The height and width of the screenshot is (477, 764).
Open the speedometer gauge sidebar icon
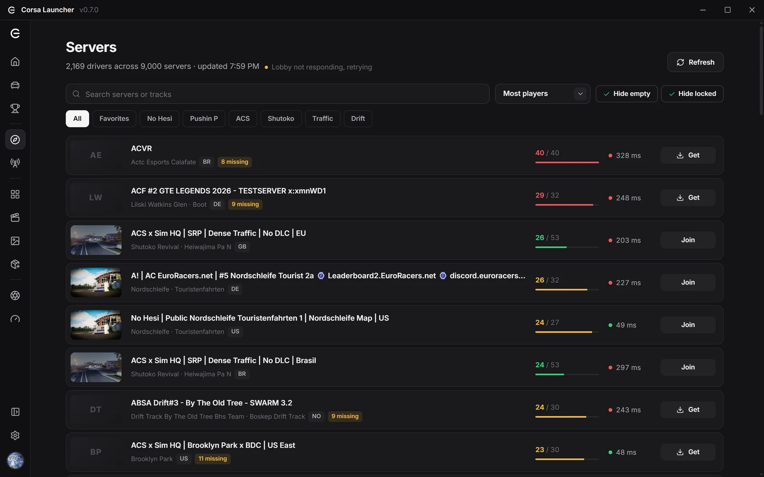(15, 319)
